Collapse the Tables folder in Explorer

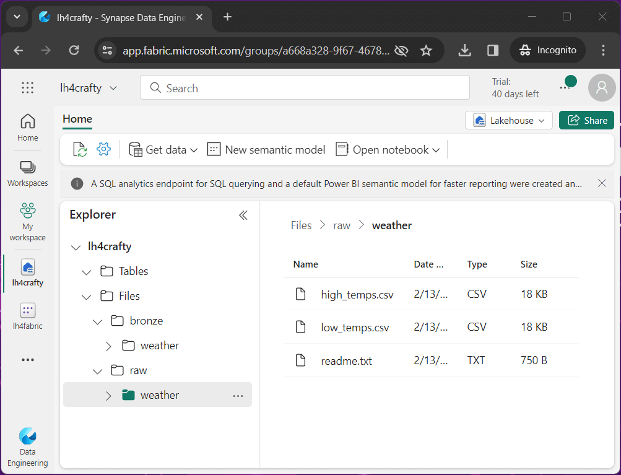click(87, 271)
